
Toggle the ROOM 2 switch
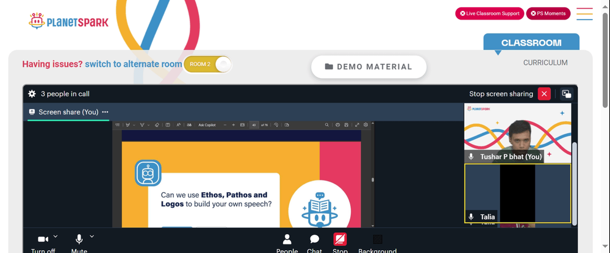tap(207, 64)
